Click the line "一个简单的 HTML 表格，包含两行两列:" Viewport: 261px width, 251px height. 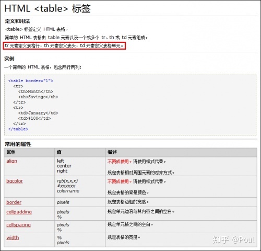click(x=43, y=67)
